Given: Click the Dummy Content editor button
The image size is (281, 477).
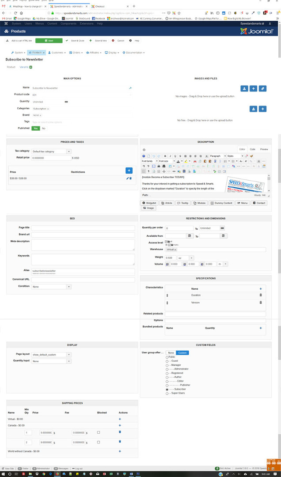Looking at the screenshot, I should (x=222, y=203).
